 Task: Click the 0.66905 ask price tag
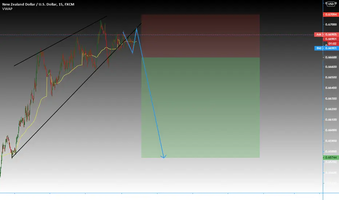click(x=331, y=35)
